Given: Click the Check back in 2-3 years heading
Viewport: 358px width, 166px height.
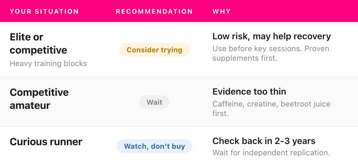Looking at the screenshot, I should coord(264,141).
